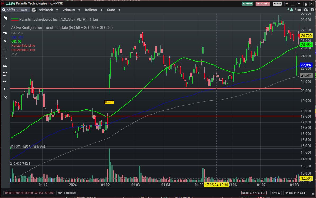Click the grey 21,681 GD 200 value label
Image resolution: width=316 pixels, height=198 pixels.
[306, 75]
